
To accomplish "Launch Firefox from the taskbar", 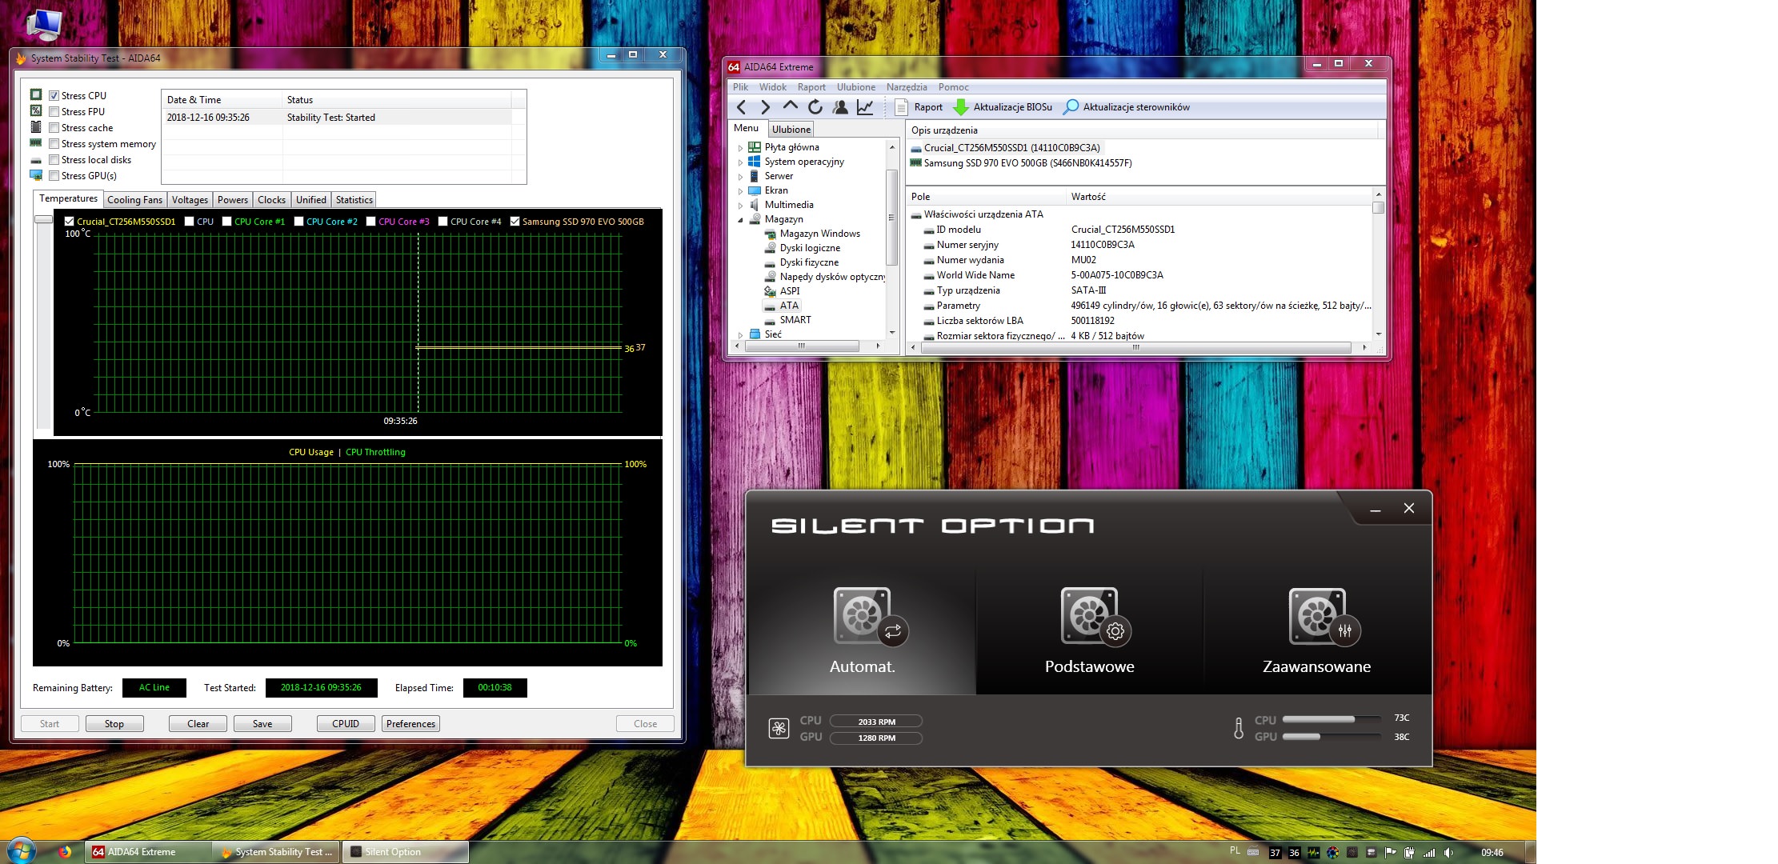I will [x=65, y=852].
